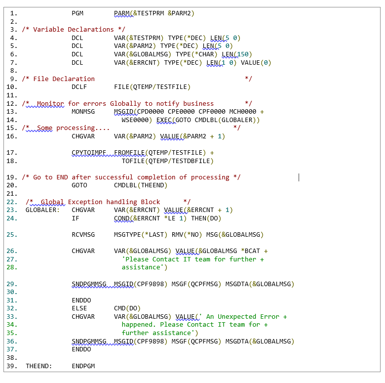Click the CMDLBL(THEEND) parameter
This screenshot has height=383, width=385.
click(x=141, y=185)
